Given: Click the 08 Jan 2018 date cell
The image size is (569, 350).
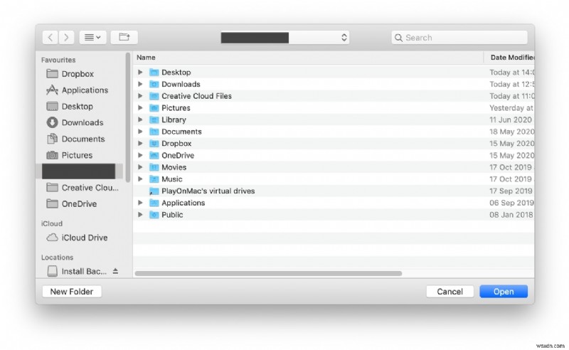Looking at the screenshot, I should click(x=511, y=215).
